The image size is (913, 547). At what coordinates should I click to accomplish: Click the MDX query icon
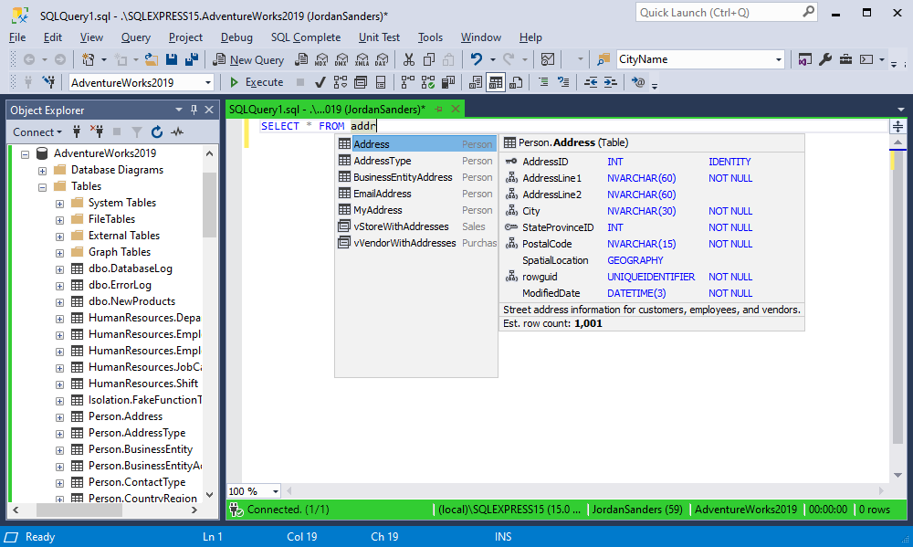click(320, 59)
